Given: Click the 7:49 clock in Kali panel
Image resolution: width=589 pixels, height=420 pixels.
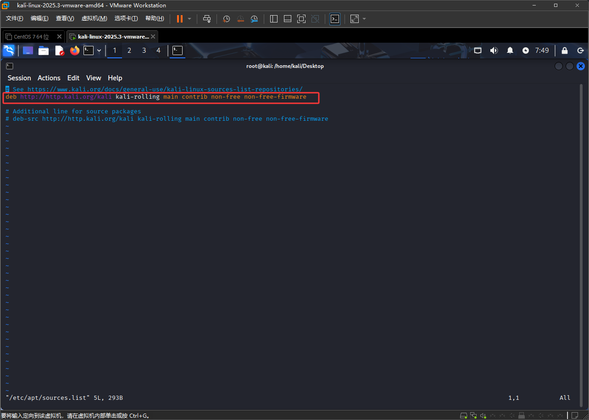Looking at the screenshot, I should (x=542, y=50).
